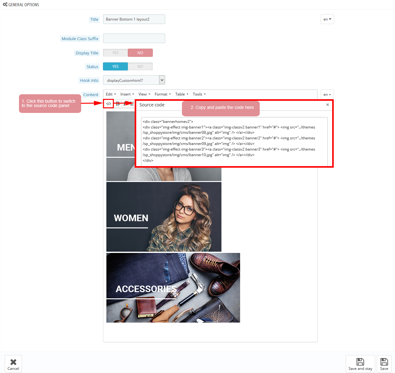Click the Save floppy disk button
The height and width of the screenshot is (373, 395).
pyautogui.click(x=384, y=364)
